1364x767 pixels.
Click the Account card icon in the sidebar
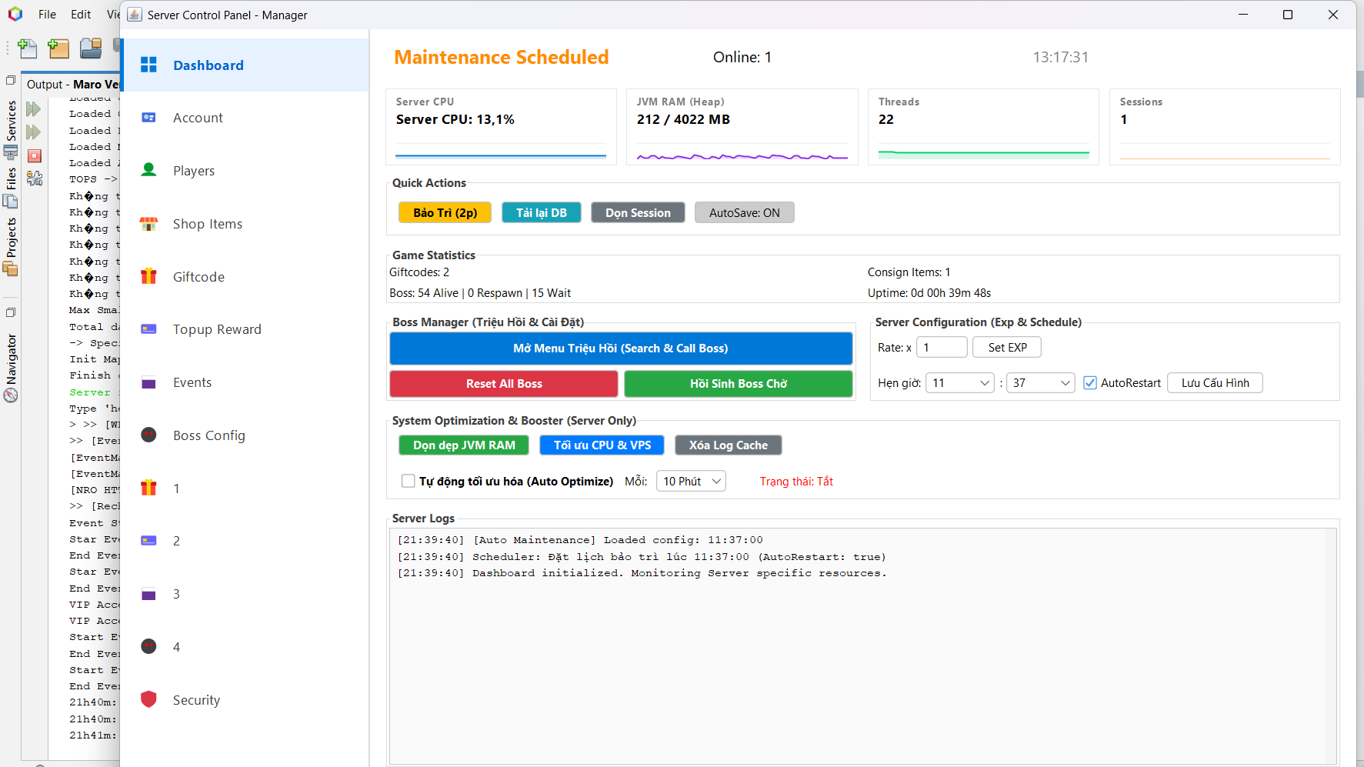click(x=148, y=118)
